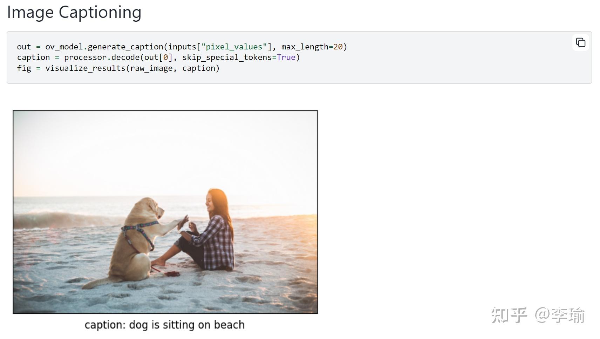Click the visualize_results code line
The height and width of the screenshot is (339, 600).
point(118,68)
